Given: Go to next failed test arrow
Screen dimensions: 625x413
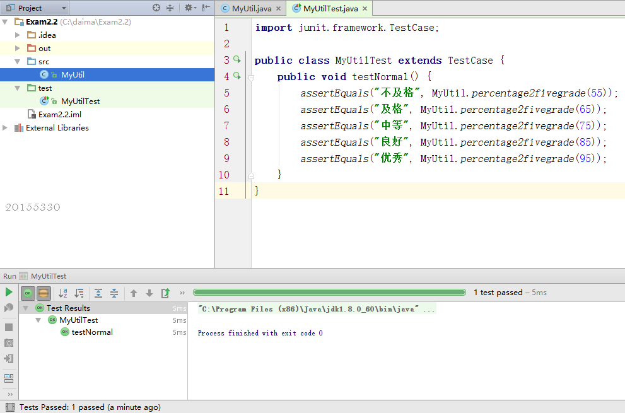Looking at the screenshot, I should pyautogui.click(x=149, y=293).
